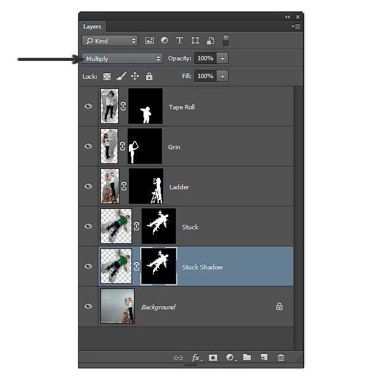The width and height of the screenshot is (381, 383).
Task: Lock position move icon
Action: coord(135,76)
